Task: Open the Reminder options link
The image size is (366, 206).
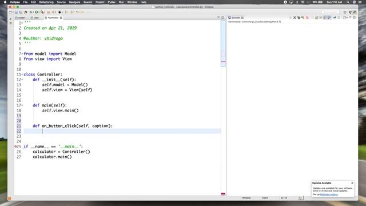Action: (329, 195)
